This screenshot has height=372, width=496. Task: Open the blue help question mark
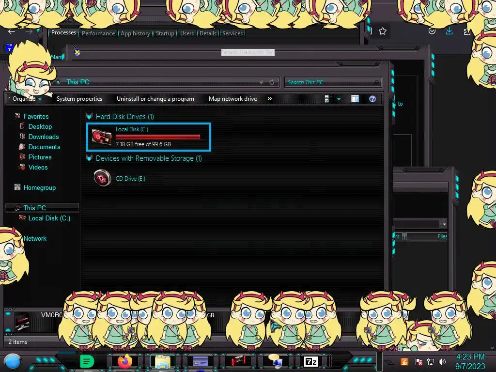(372, 99)
